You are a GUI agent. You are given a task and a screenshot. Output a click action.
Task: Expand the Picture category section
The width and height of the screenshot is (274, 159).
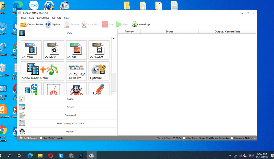pyautogui.click(x=70, y=107)
